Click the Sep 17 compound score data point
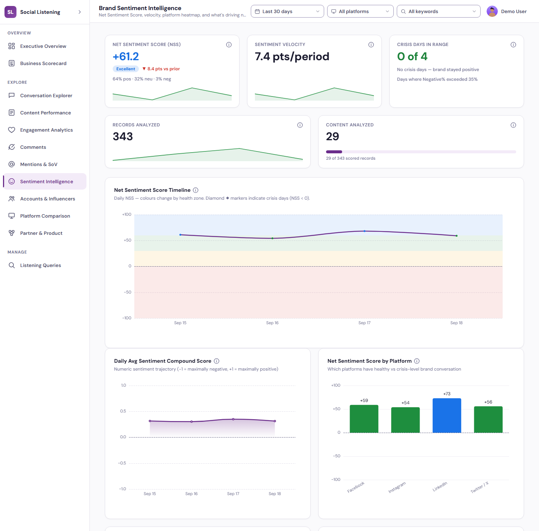The width and height of the screenshot is (539, 531). tap(233, 419)
